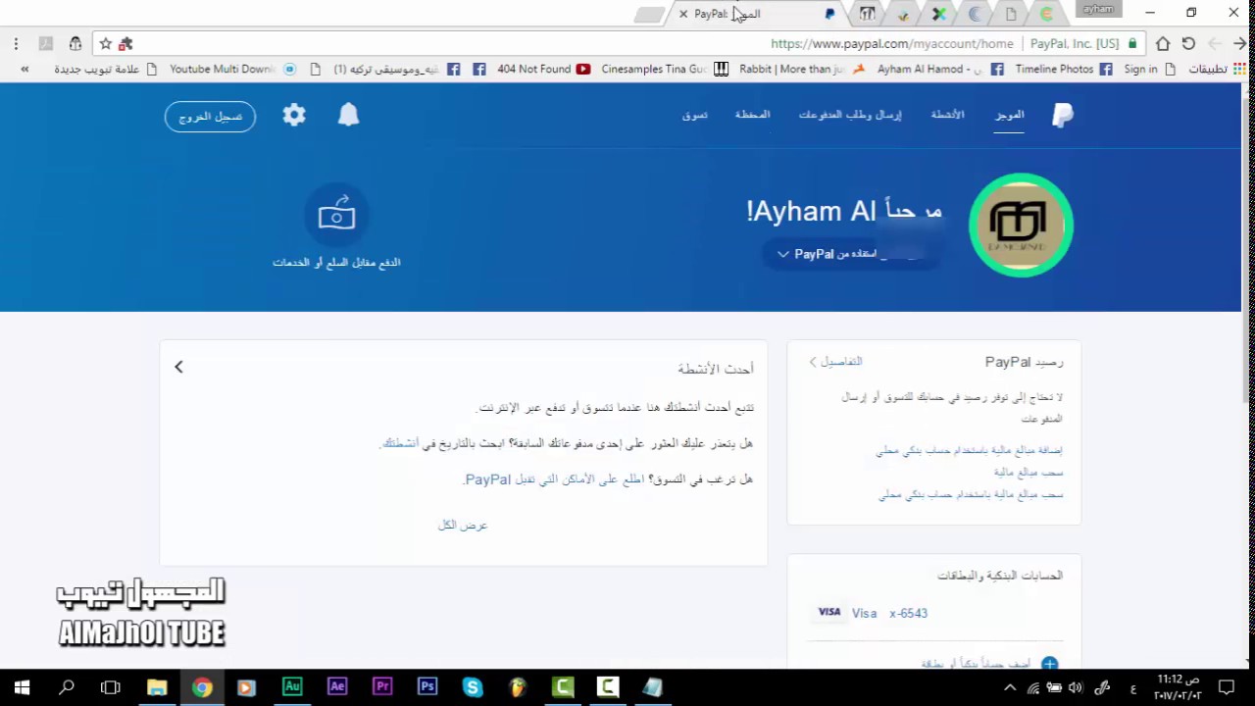This screenshot has height=706, width=1255.
Task: Click the taskbar clock showing 11:12
Action: (x=1178, y=687)
